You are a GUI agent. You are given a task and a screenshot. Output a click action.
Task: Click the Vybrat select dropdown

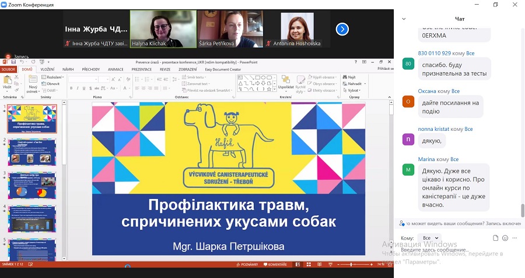tap(352, 91)
